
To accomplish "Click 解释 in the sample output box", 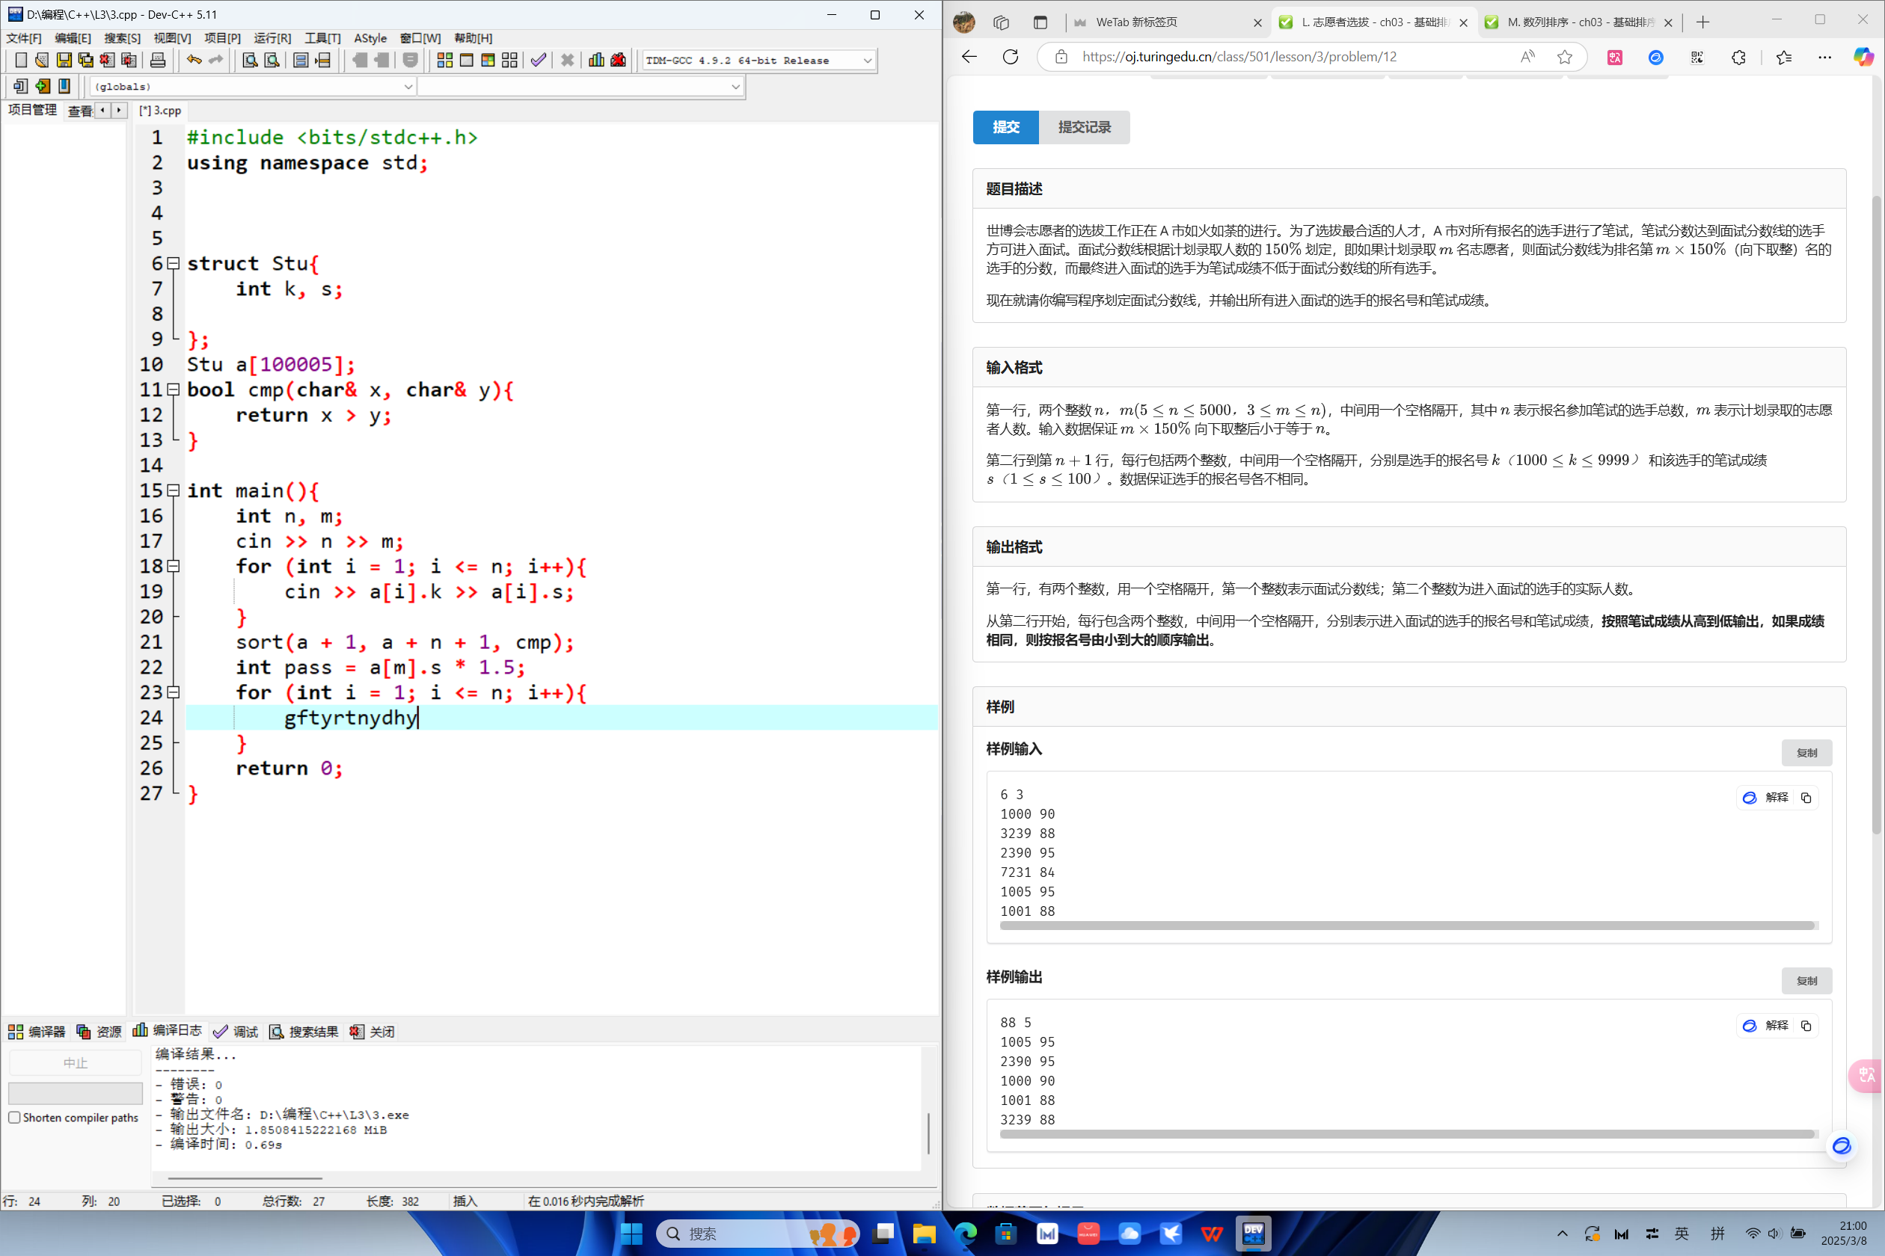I will click(1766, 1025).
